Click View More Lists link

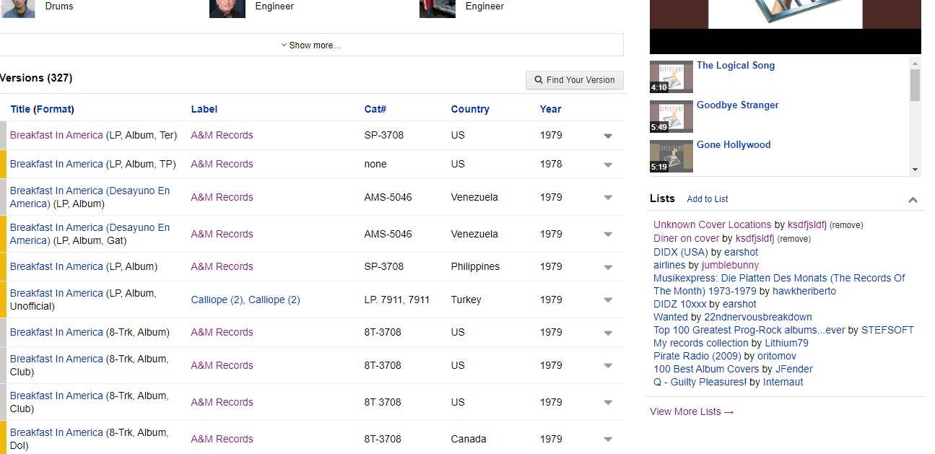point(692,411)
